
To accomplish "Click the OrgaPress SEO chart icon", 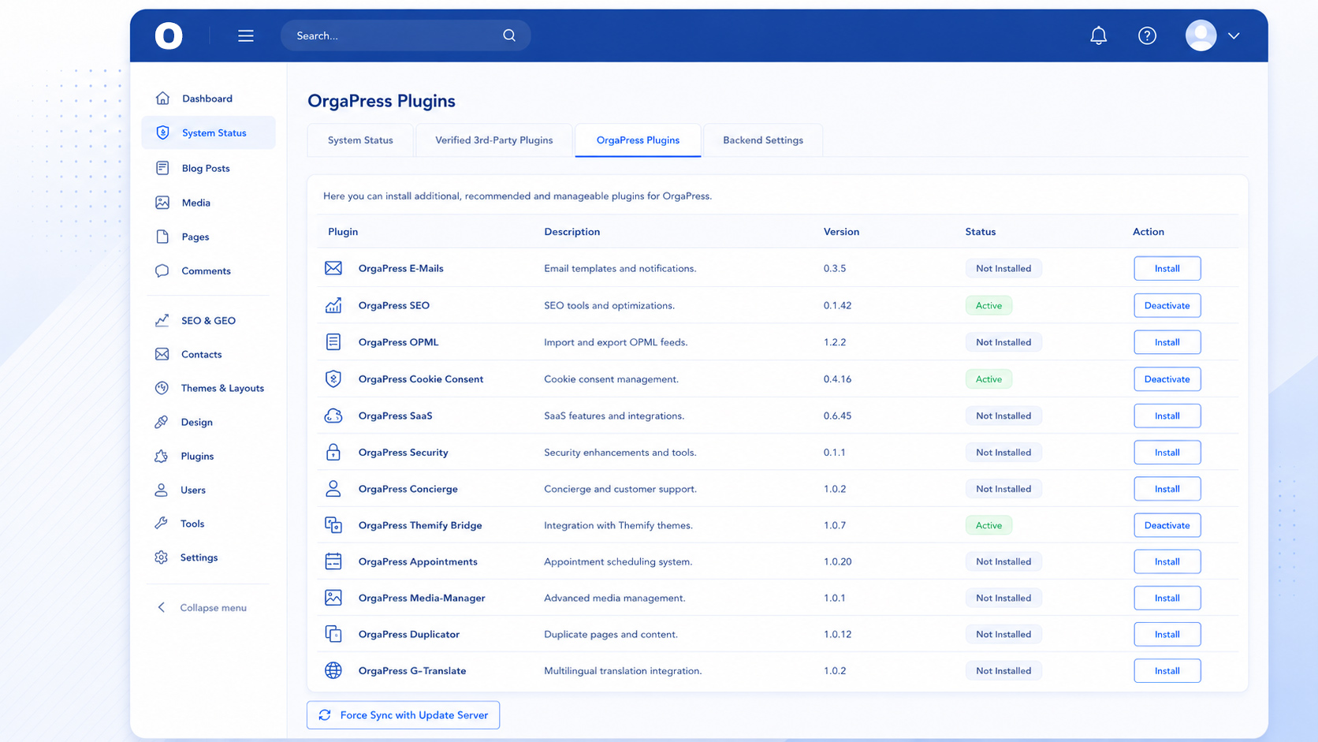I will [x=333, y=305].
